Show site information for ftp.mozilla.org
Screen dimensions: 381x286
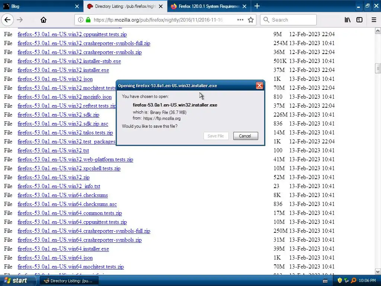81,20
